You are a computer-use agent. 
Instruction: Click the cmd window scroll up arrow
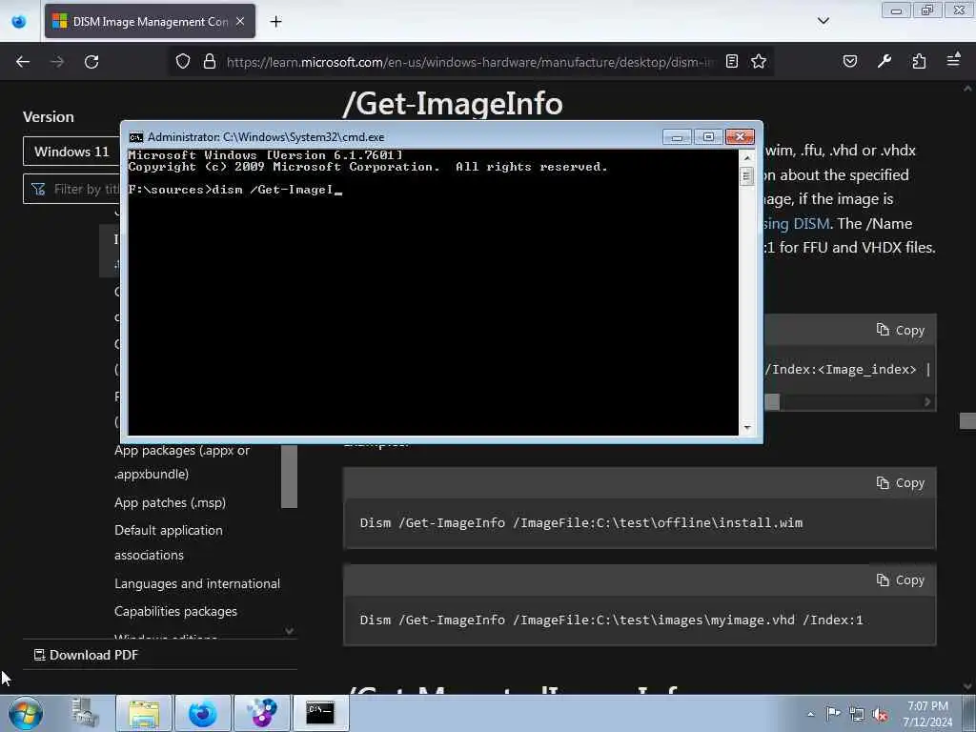[x=747, y=157]
